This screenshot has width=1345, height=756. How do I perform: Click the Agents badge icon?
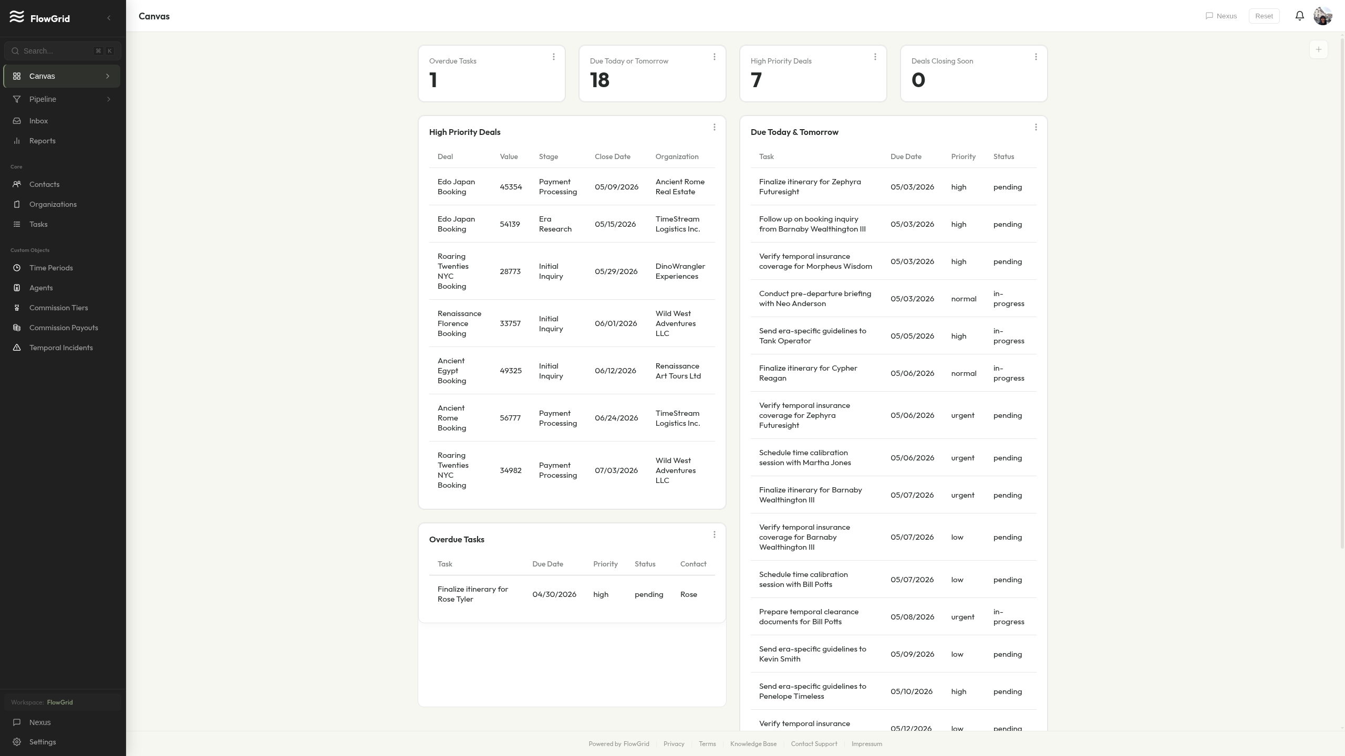point(17,288)
